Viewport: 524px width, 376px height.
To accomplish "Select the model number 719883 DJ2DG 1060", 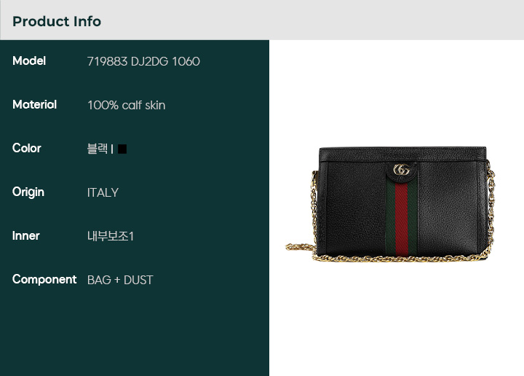I will point(143,61).
